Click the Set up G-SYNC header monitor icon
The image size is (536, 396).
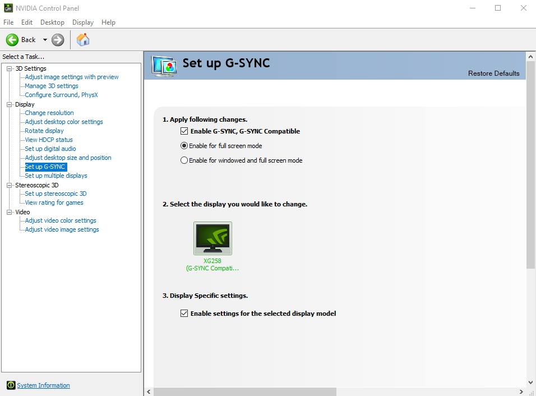164,66
